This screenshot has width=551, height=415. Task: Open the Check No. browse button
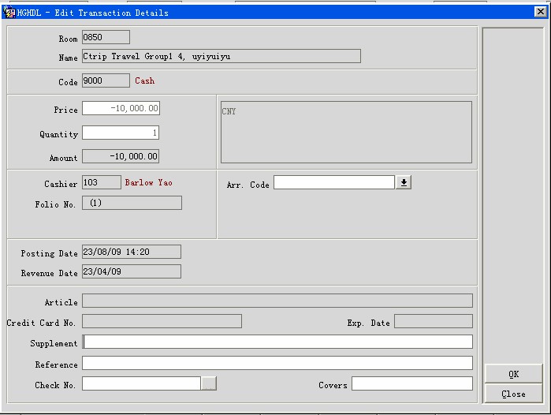209,383
